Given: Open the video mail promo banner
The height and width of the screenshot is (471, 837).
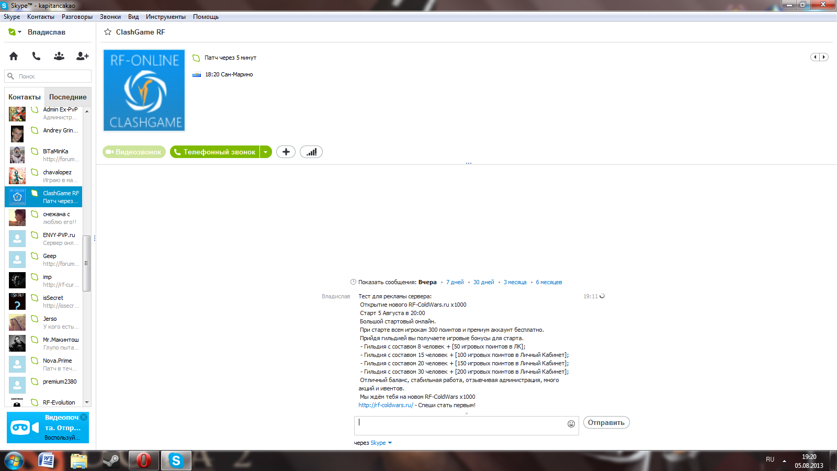Looking at the screenshot, I should [x=48, y=428].
